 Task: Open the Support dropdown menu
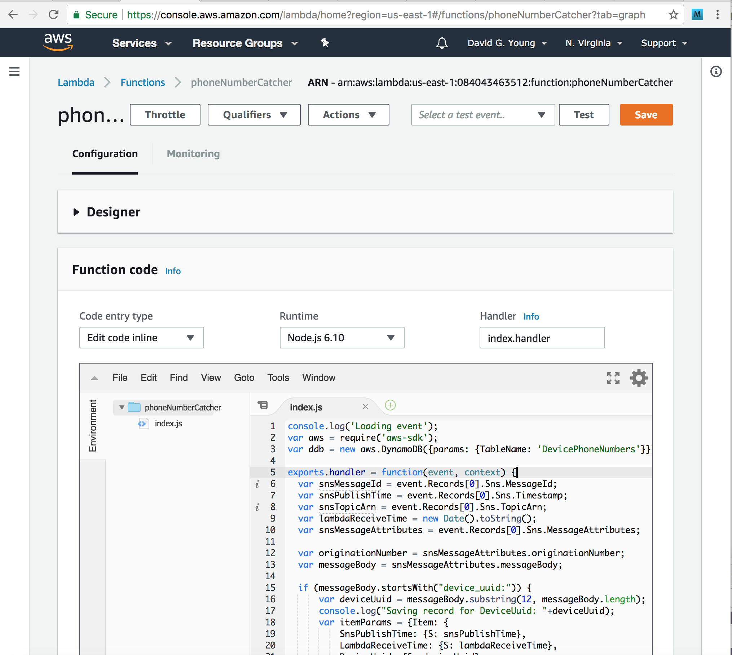coord(664,43)
